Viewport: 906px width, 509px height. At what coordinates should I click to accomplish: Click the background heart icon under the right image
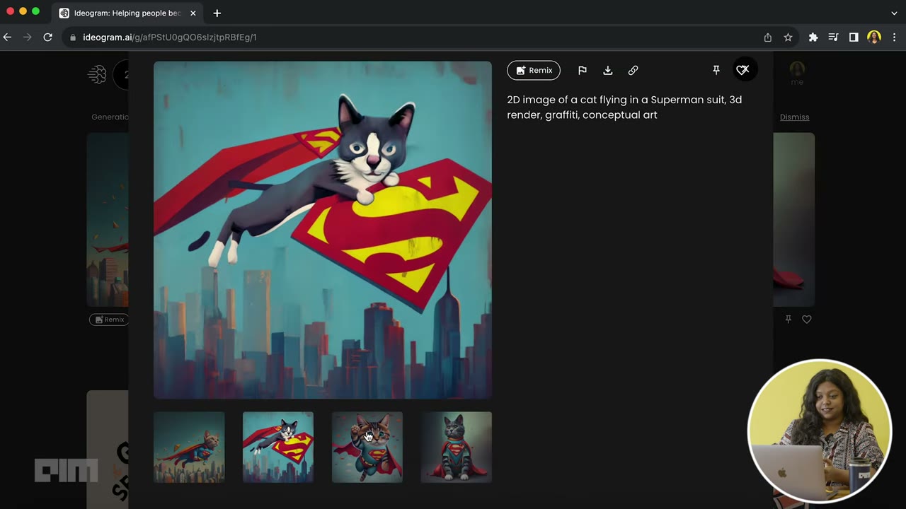(807, 320)
